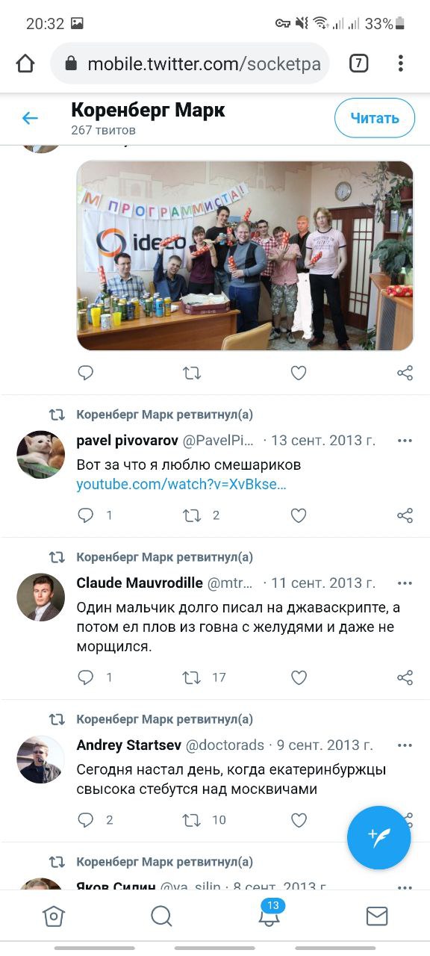Open the youtube.com/watch link

coord(181,484)
